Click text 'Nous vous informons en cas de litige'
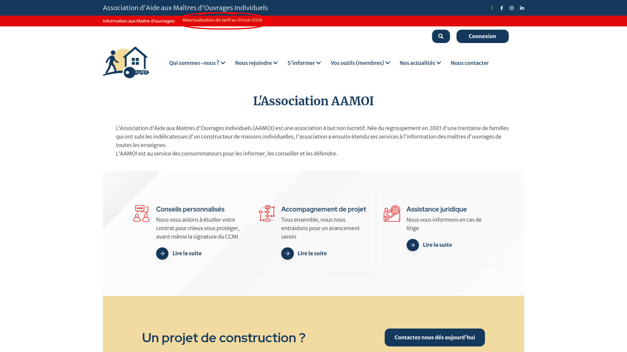This screenshot has width=627, height=352. click(444, 224)
